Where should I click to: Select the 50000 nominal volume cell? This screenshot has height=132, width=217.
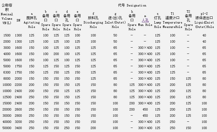click(x=7, y=128)
